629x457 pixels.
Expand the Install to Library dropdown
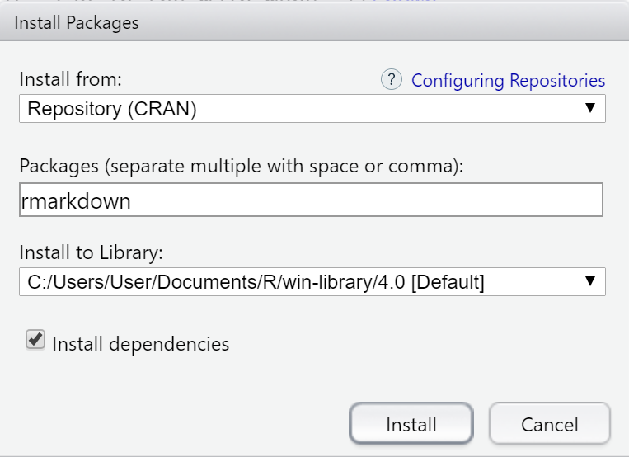point(312,282)
